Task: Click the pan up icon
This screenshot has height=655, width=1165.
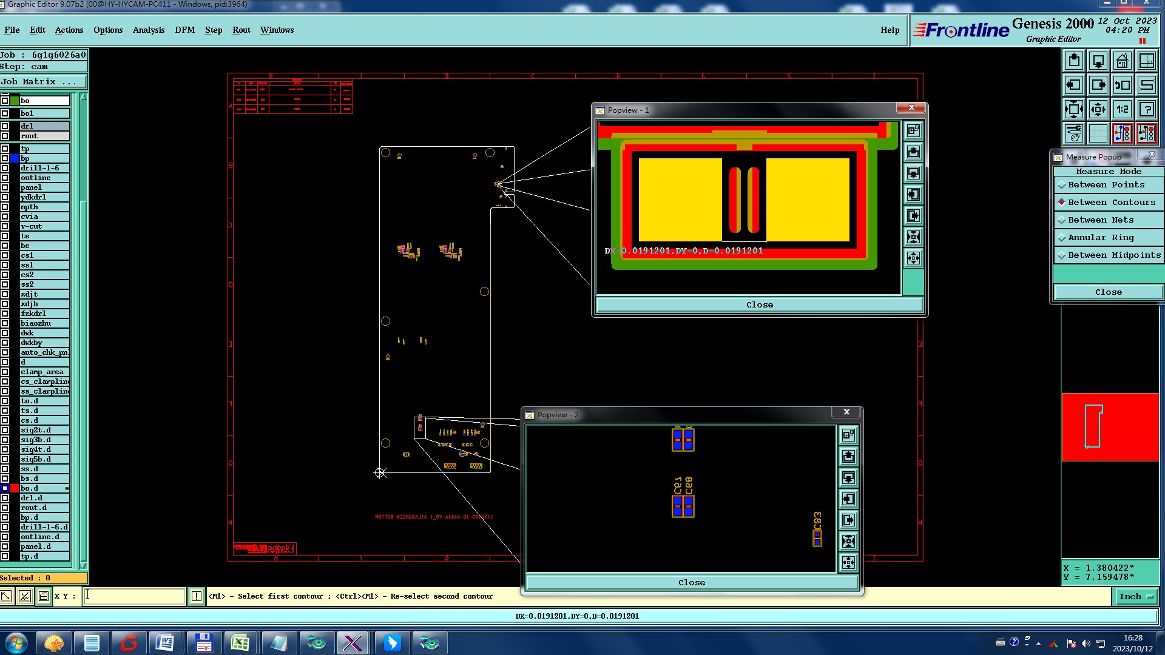Action: 1073,61
